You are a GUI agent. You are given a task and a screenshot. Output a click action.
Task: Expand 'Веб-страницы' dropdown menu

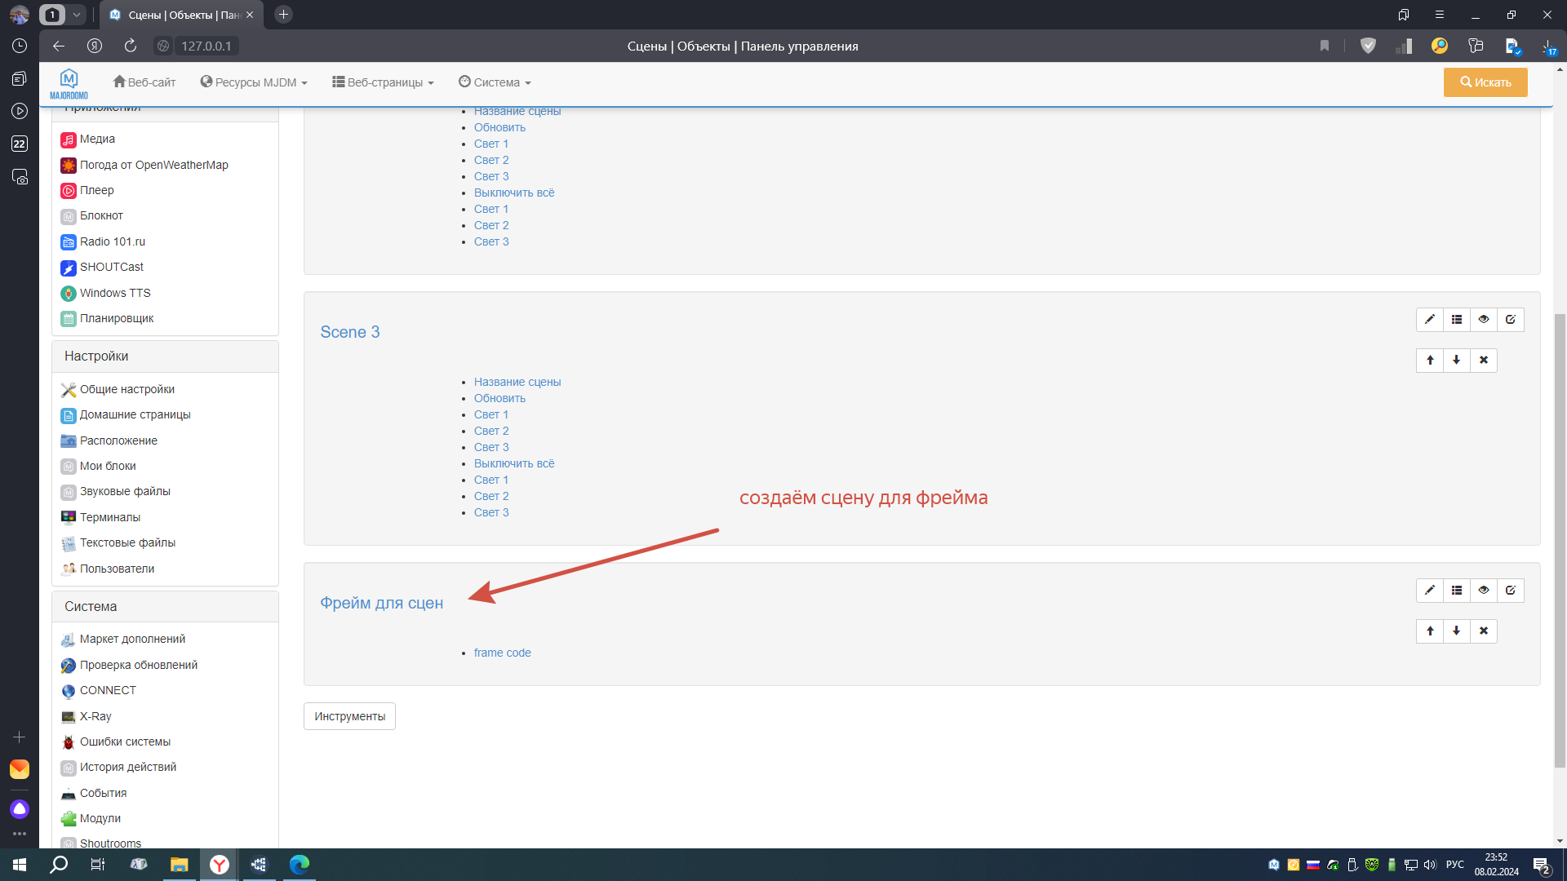pyautogui.click(x=383, y=82)
